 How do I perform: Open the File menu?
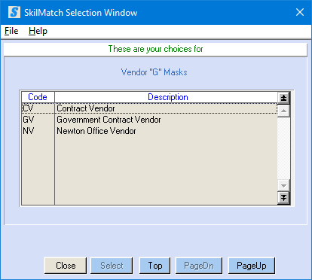(11, 31)
